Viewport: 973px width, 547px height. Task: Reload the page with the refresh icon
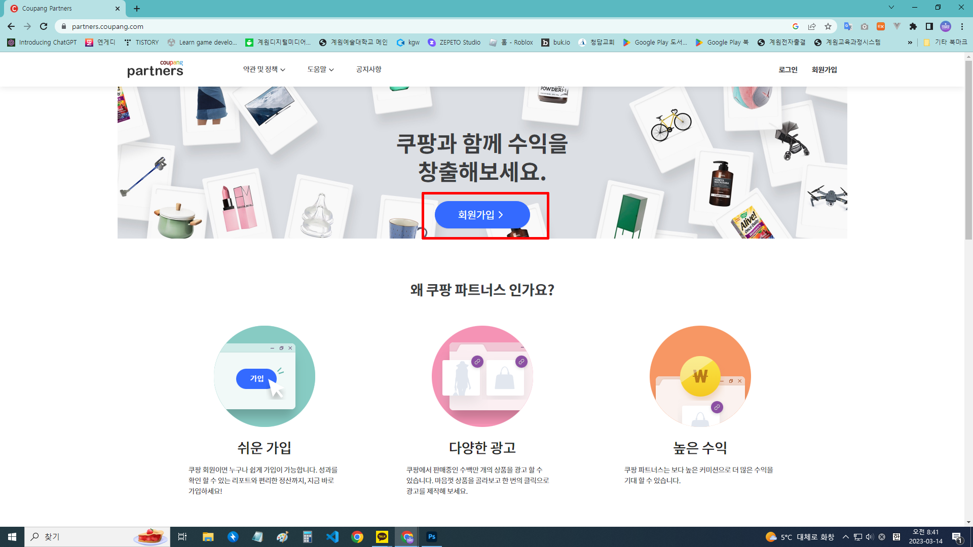(44, 26)
